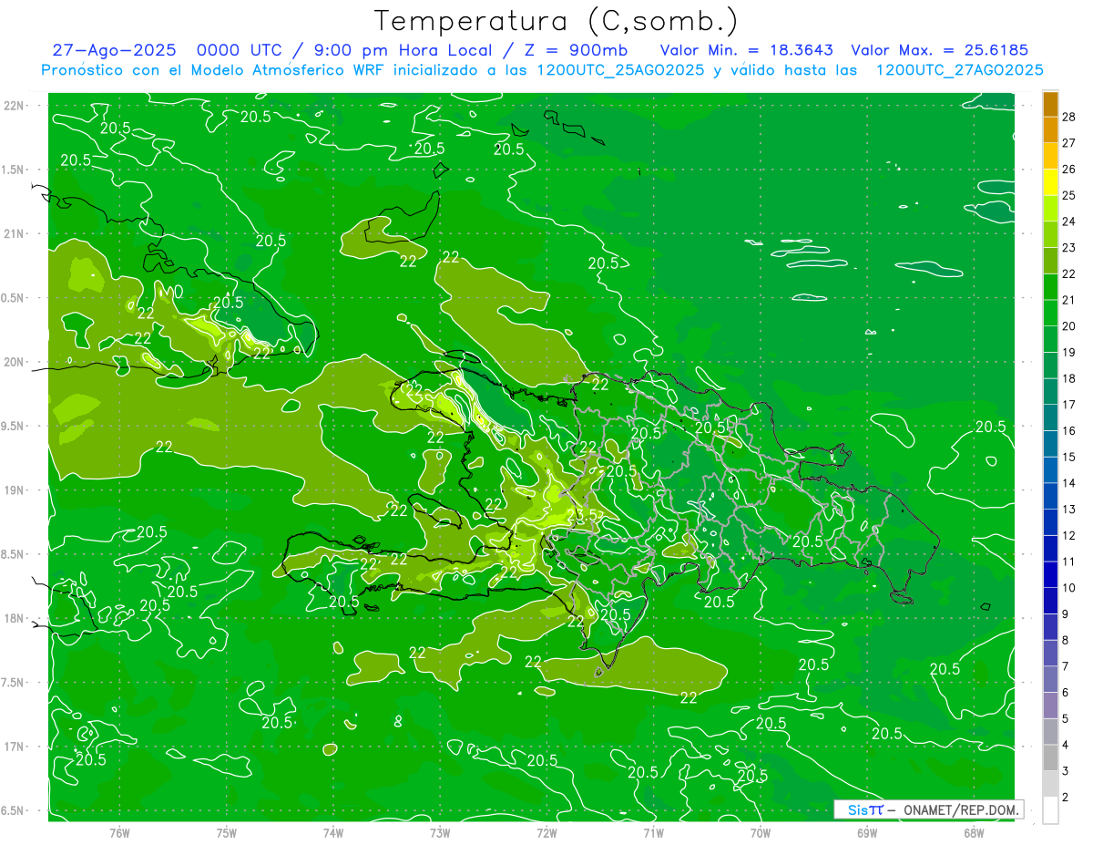Pick the dark blue swatch between 10 and 11
The width and height of the screenshot is (1093, 845).
click(x=1050, y=574)
